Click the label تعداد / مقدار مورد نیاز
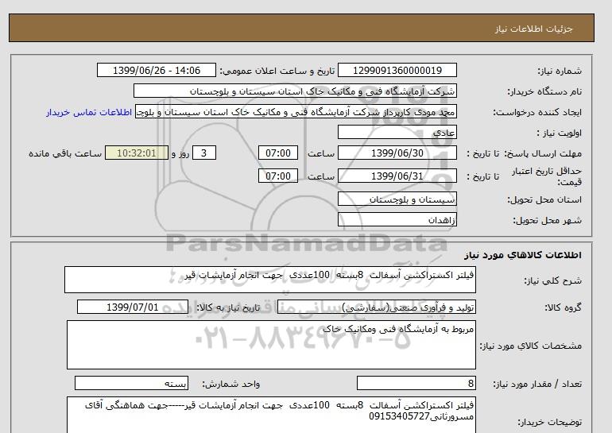This screenshot has width=612, height=433. coord(537,385)
